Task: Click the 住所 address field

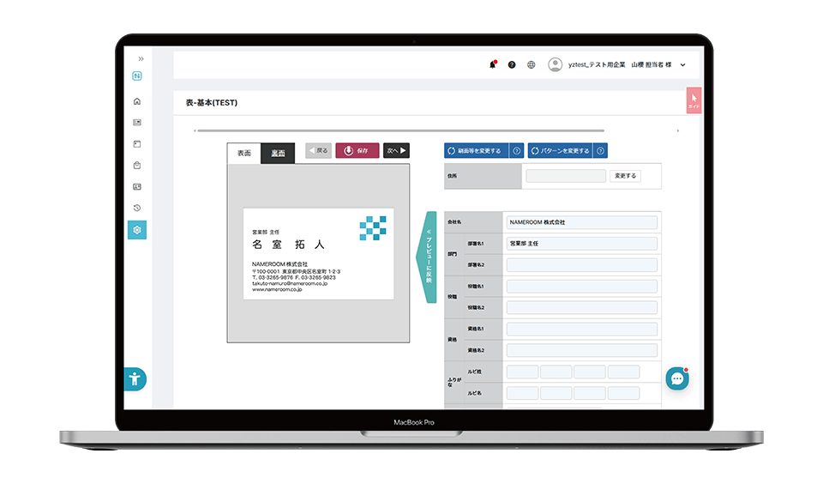Action: pyautogui.click(x=566, y=176)
